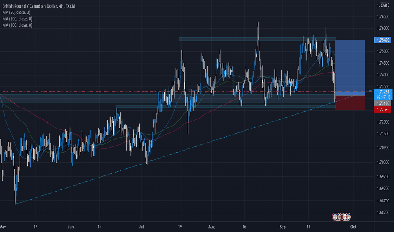Image resolution: width=394 pixels, height=232 pixels.
Task: Click the Oct label on time axis
Action: coord(353,227)
